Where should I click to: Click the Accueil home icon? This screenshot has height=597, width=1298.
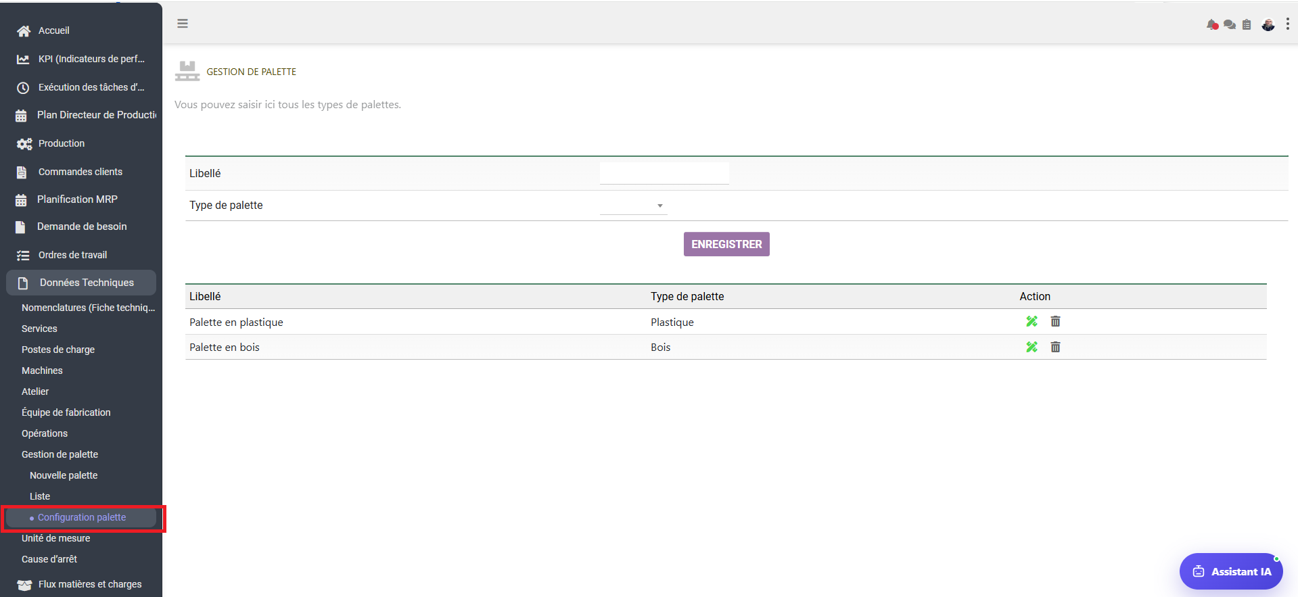[24, 31]
